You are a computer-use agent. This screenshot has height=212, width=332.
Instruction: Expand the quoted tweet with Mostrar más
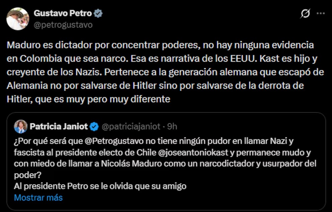pos(38,197)
